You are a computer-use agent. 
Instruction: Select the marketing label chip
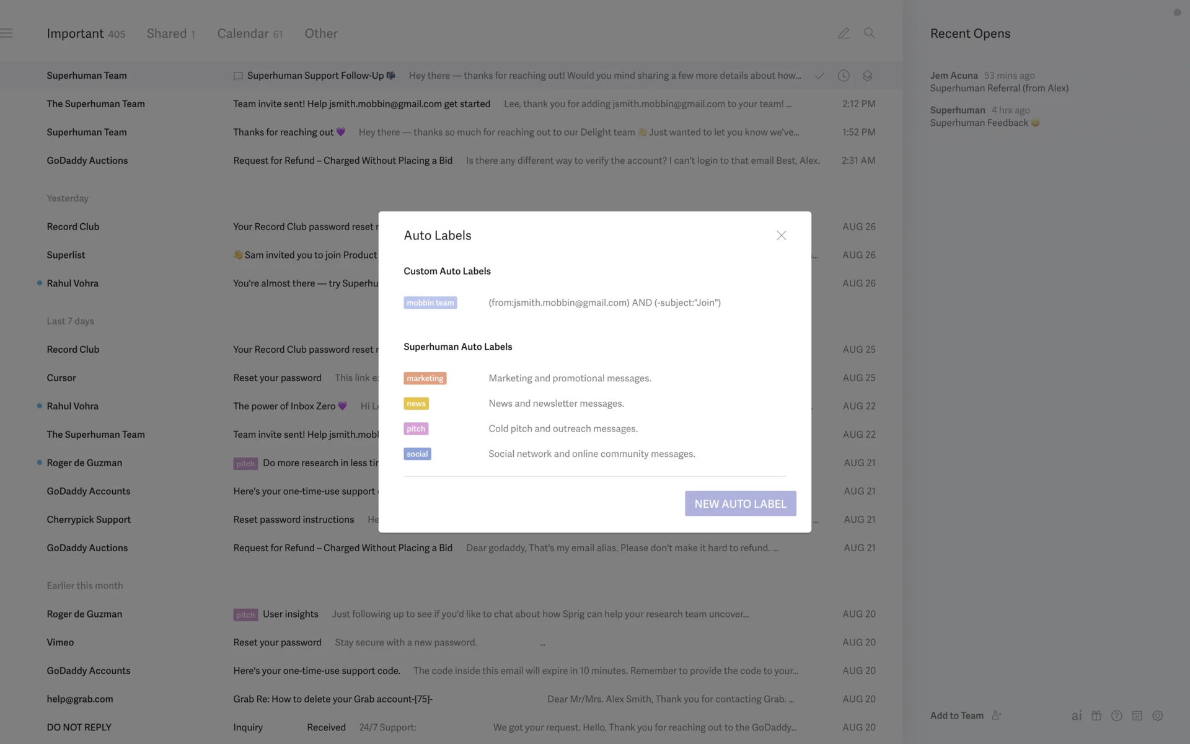pyautogui.click(x=425, y=378)
